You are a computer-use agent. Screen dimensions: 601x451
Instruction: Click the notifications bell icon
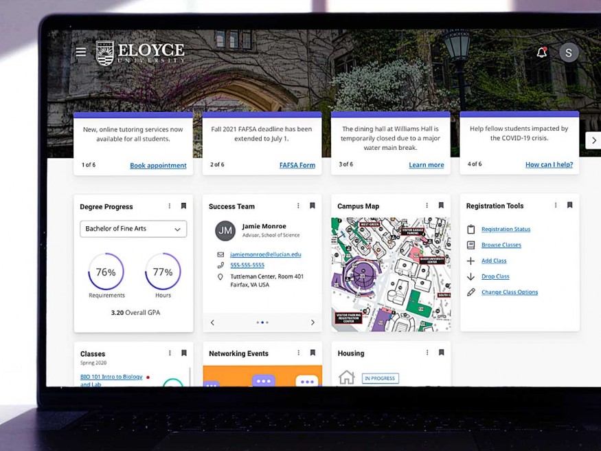coord(542,52)
